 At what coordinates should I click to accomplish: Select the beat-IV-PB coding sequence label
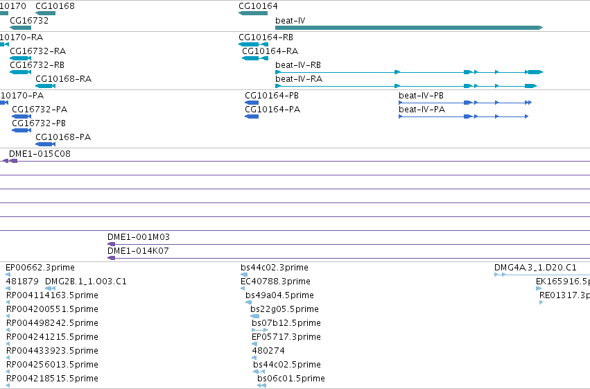coord(421,96)
